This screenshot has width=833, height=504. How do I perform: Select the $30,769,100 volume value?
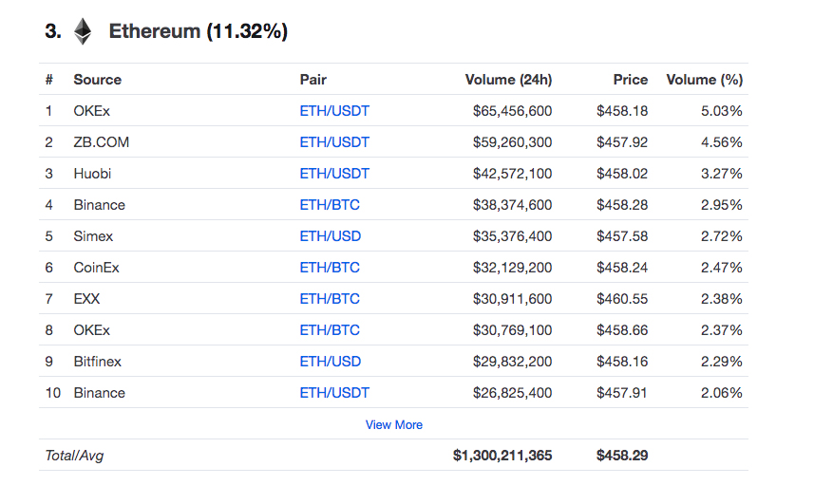pyautogui.click(x=512, y=330)
